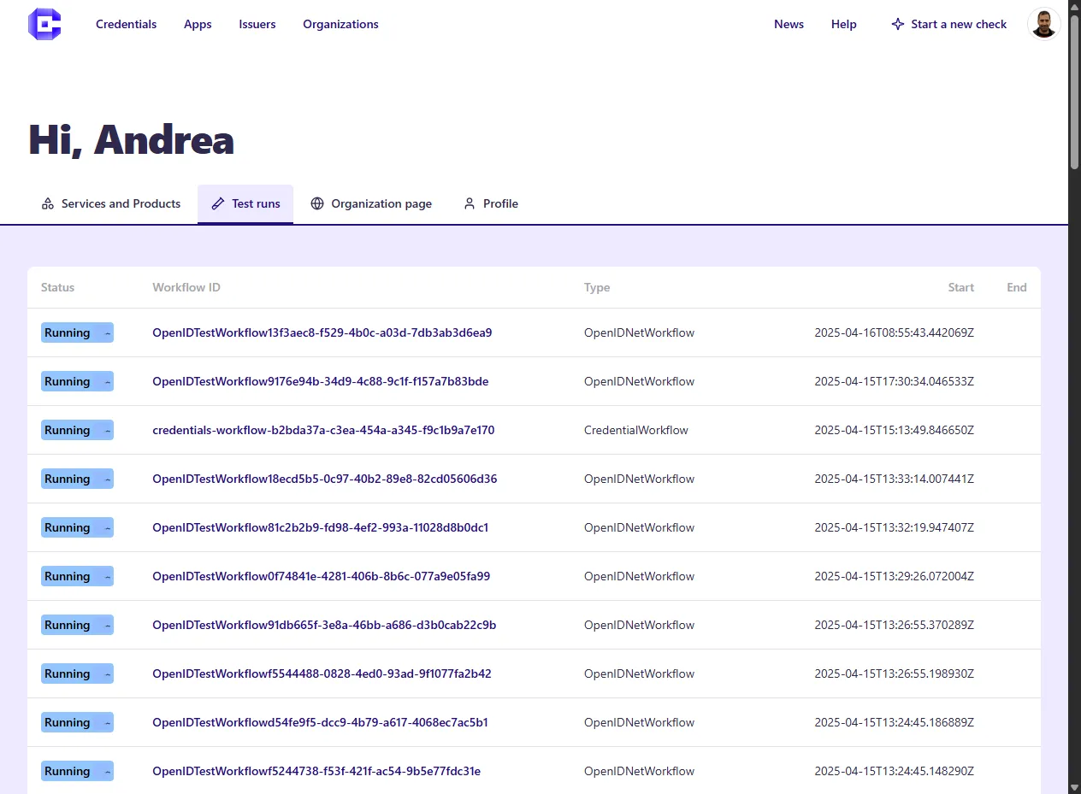This screenshot has height=794, width=1081.
Task: Click the sparkle icon beside Start a new check
Action: 897,24
